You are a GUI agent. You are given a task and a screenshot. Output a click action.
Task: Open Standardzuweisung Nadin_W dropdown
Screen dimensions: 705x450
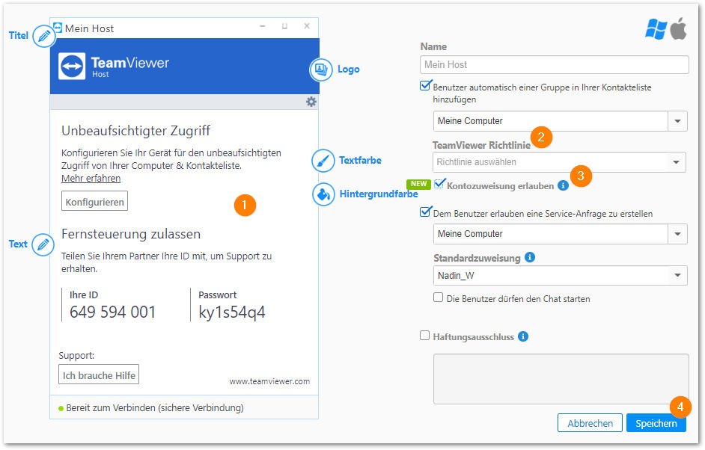561,276
